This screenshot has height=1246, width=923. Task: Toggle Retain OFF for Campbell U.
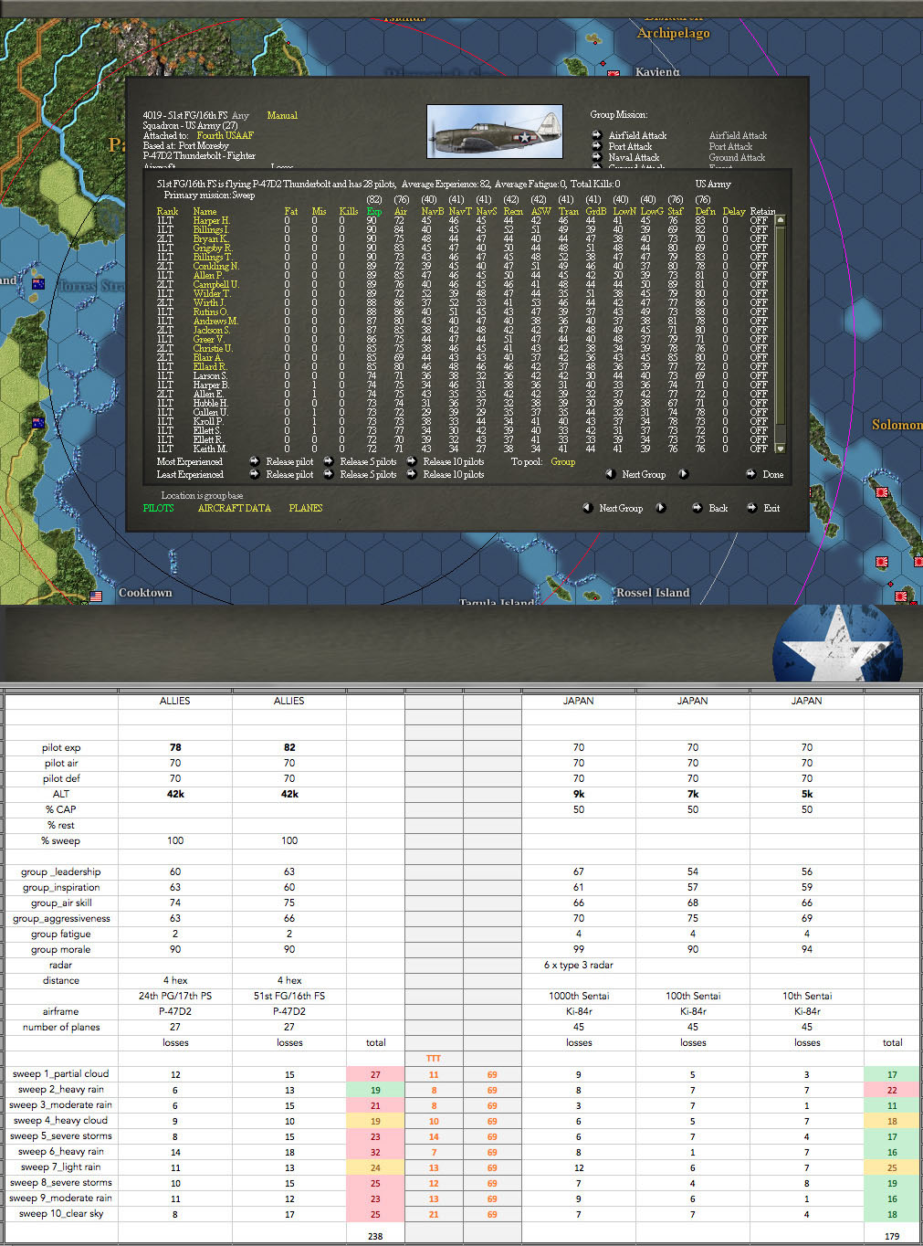[759, 284]
